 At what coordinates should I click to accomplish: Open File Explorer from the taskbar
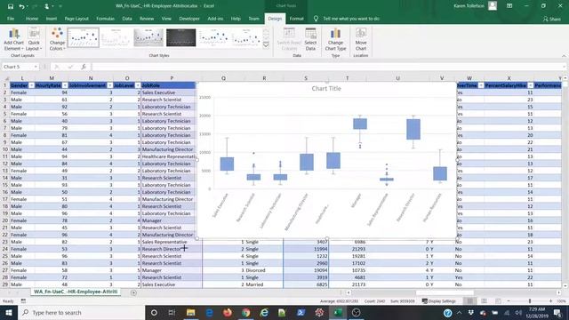tap(190, 312)
